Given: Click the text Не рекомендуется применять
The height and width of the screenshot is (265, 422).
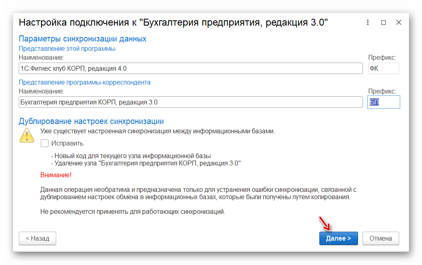Looking at the screenshot, I should point(133,212).
